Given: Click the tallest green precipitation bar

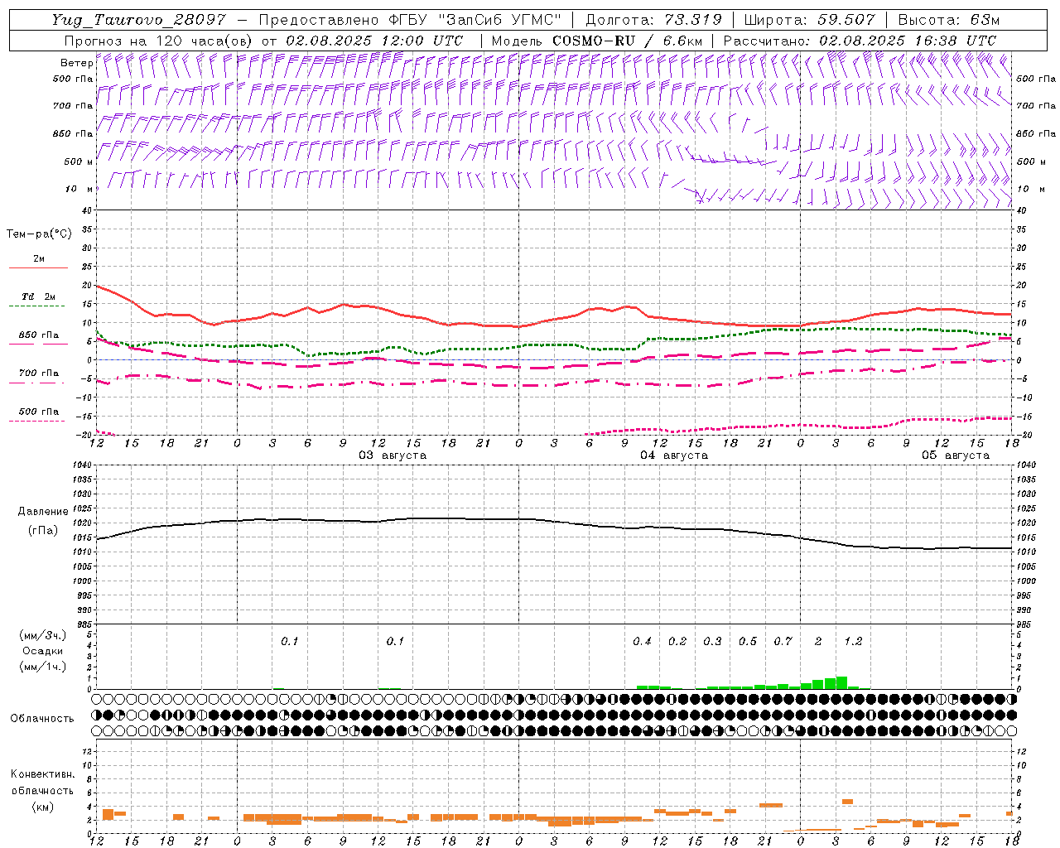Looking at the screenshot, I should tap(841, 683).
